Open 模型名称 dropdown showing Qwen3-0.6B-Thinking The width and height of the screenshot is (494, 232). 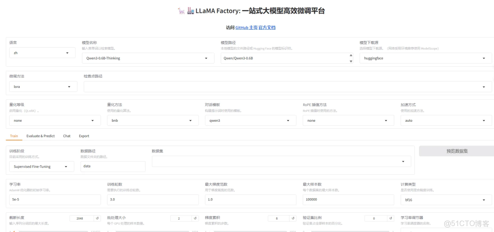148,58
